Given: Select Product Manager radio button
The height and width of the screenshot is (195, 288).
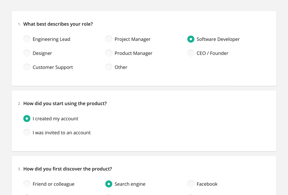Looking at the screenshot, I should 109,53.
